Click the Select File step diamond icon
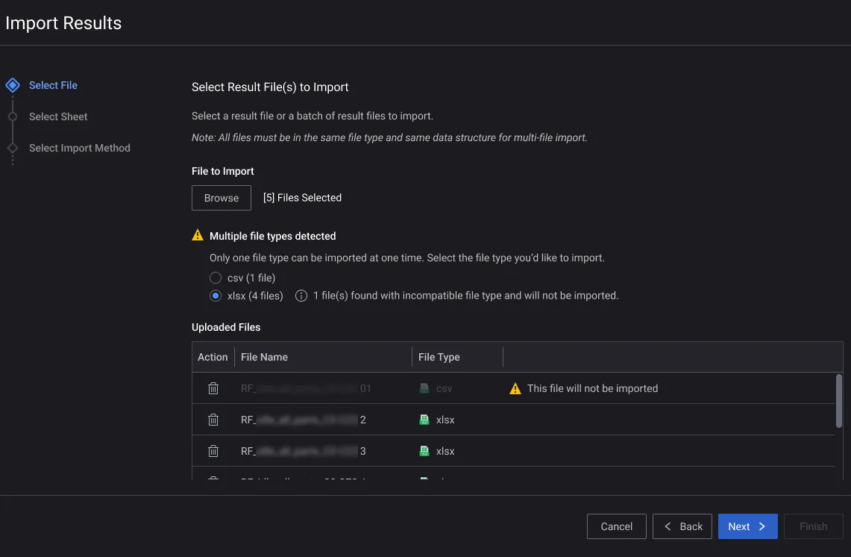851x557 pixels. coord(13,85)
